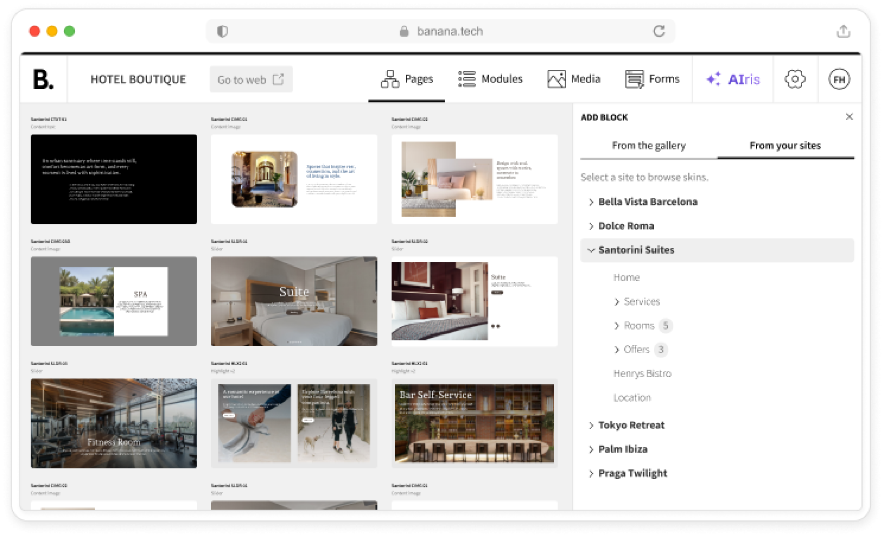Click the browser share icon
The height and width of the screenshot is (537, 884).
tap(843, 31)
